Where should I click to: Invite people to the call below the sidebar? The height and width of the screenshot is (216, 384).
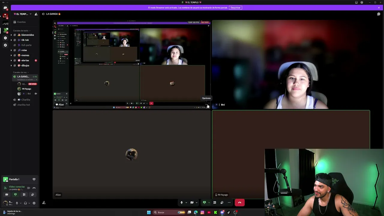click(x=44, y=203)
